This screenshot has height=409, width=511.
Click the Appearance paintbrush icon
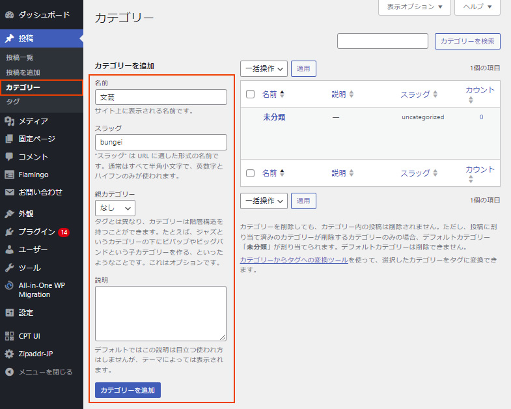(x=9, y=214)
